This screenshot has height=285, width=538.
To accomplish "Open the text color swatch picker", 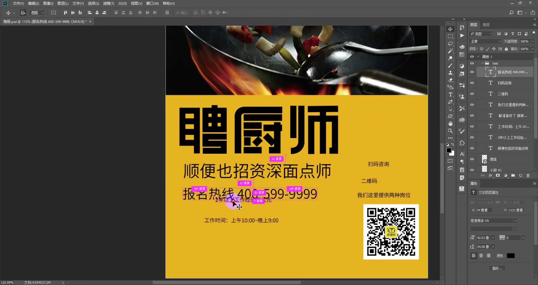I will 511,256.
